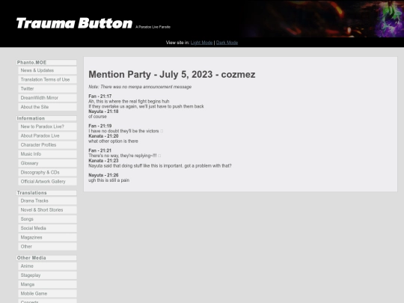Open News & Updates page
This screenshot has height=303, width=404.
[x=47, y=70]
